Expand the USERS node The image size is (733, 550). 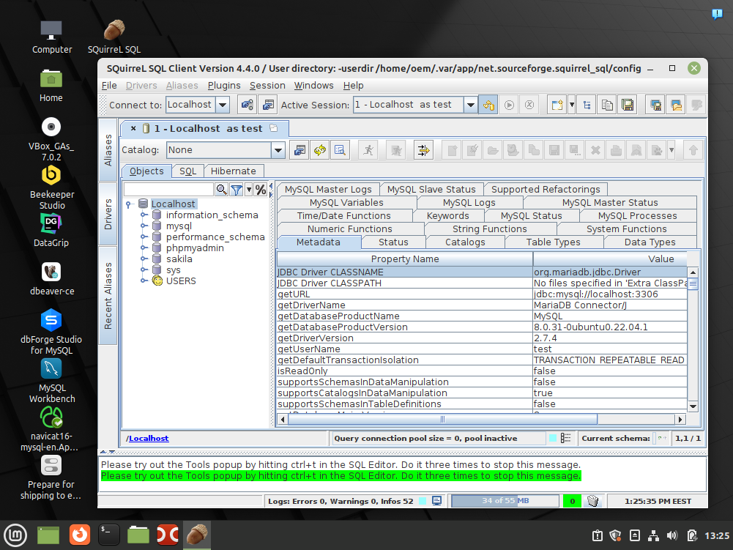tap(144, 281)
